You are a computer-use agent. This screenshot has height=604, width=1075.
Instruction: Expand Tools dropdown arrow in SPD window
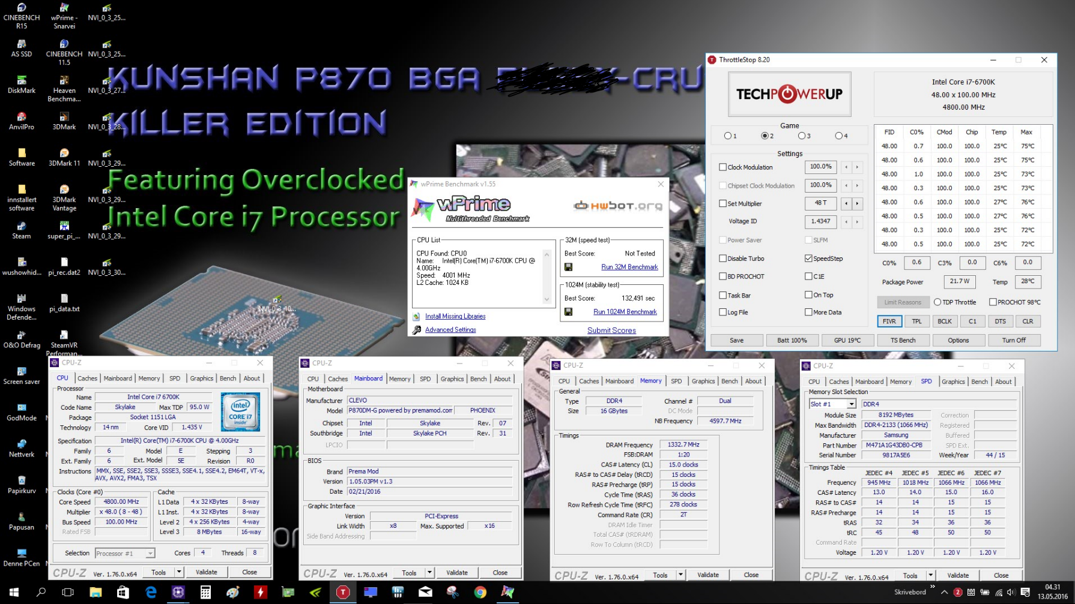point(930,575)
